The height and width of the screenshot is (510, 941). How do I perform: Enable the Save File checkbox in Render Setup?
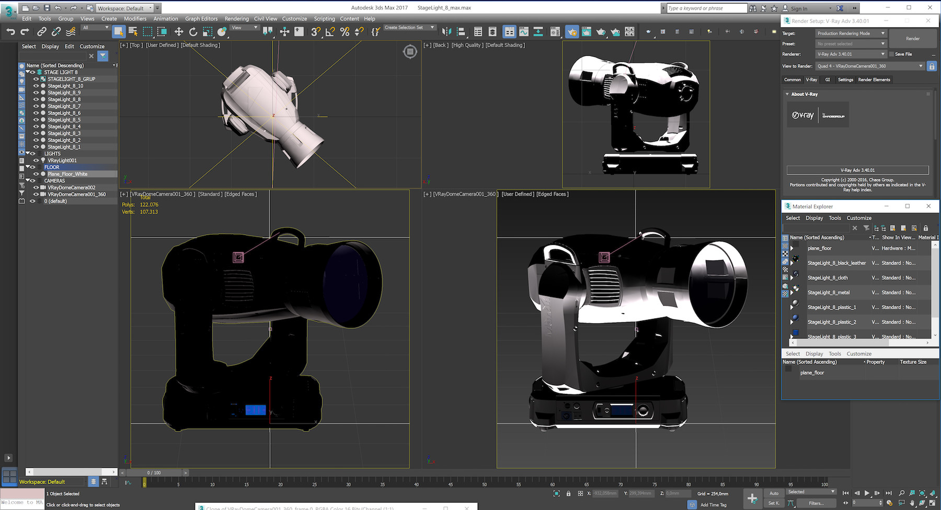(x=891, y=54)
